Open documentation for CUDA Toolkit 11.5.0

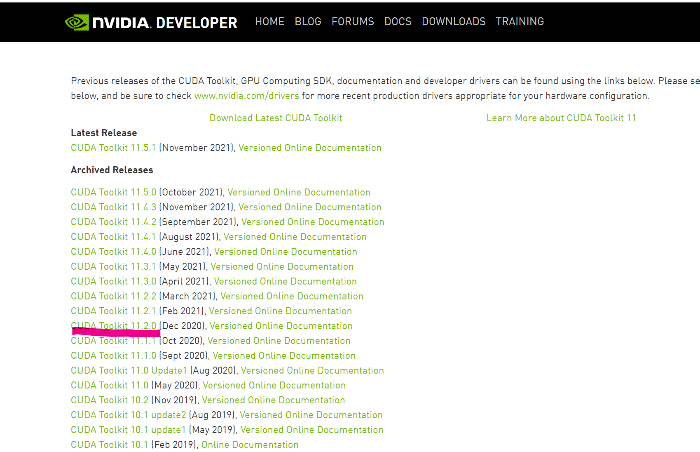pyautogui.click(x=299, y=192)
